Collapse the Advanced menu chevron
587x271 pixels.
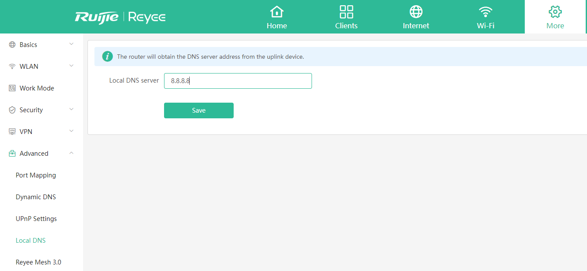coord(71,153)
